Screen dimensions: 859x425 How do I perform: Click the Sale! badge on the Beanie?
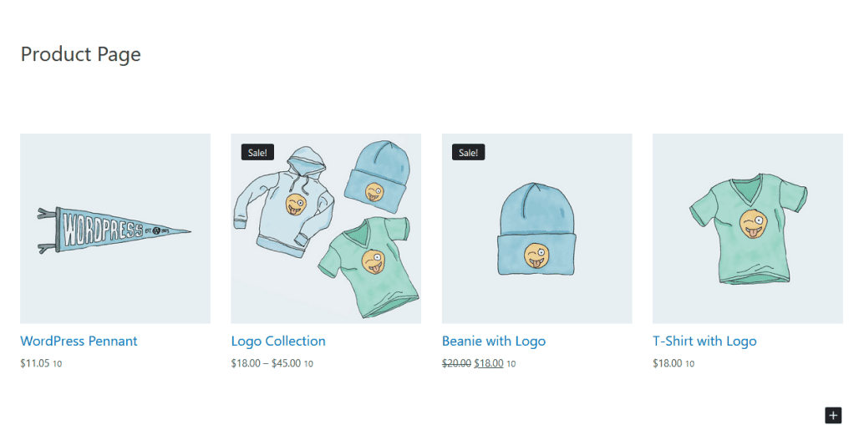pyautogui.click(x=469, y=153)
